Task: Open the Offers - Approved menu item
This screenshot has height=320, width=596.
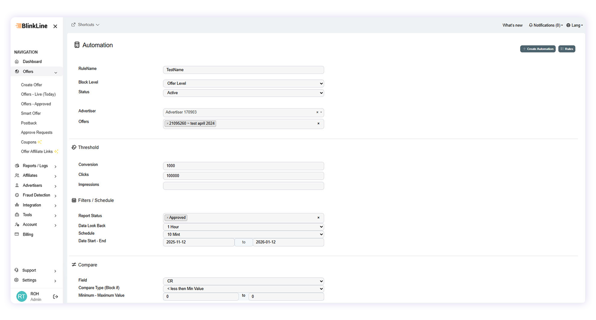Action: [x=36, y=104]
